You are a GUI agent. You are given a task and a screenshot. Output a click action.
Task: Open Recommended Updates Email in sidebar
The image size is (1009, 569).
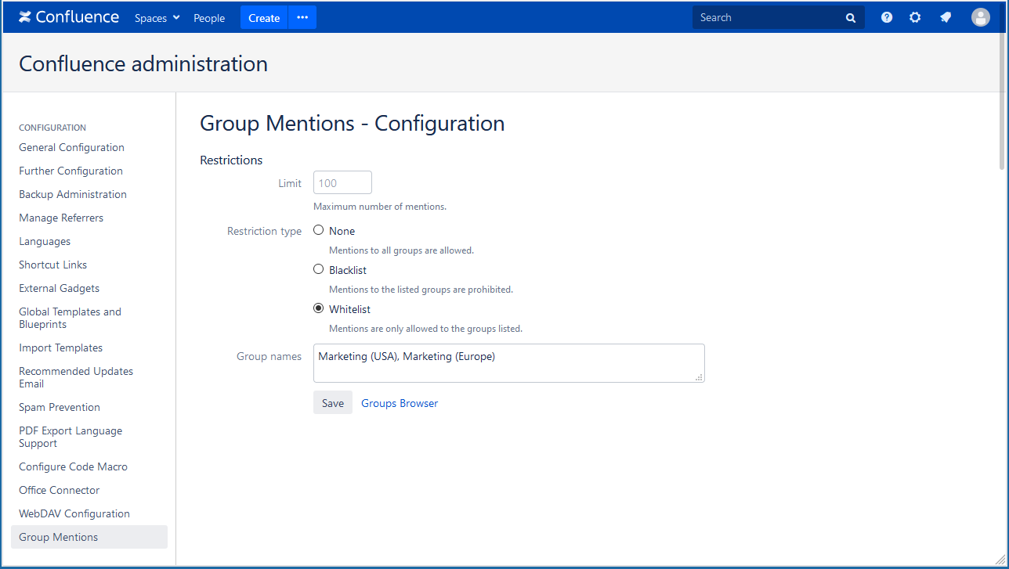coord(76,377)
